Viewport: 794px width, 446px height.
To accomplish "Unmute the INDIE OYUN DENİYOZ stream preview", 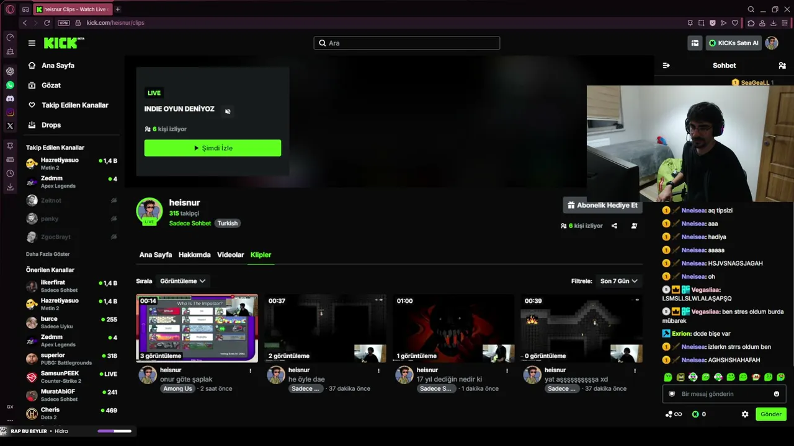I will (x=228, y=111).
